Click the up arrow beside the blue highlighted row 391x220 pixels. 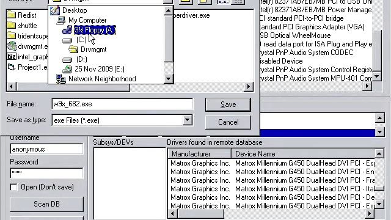379,118
